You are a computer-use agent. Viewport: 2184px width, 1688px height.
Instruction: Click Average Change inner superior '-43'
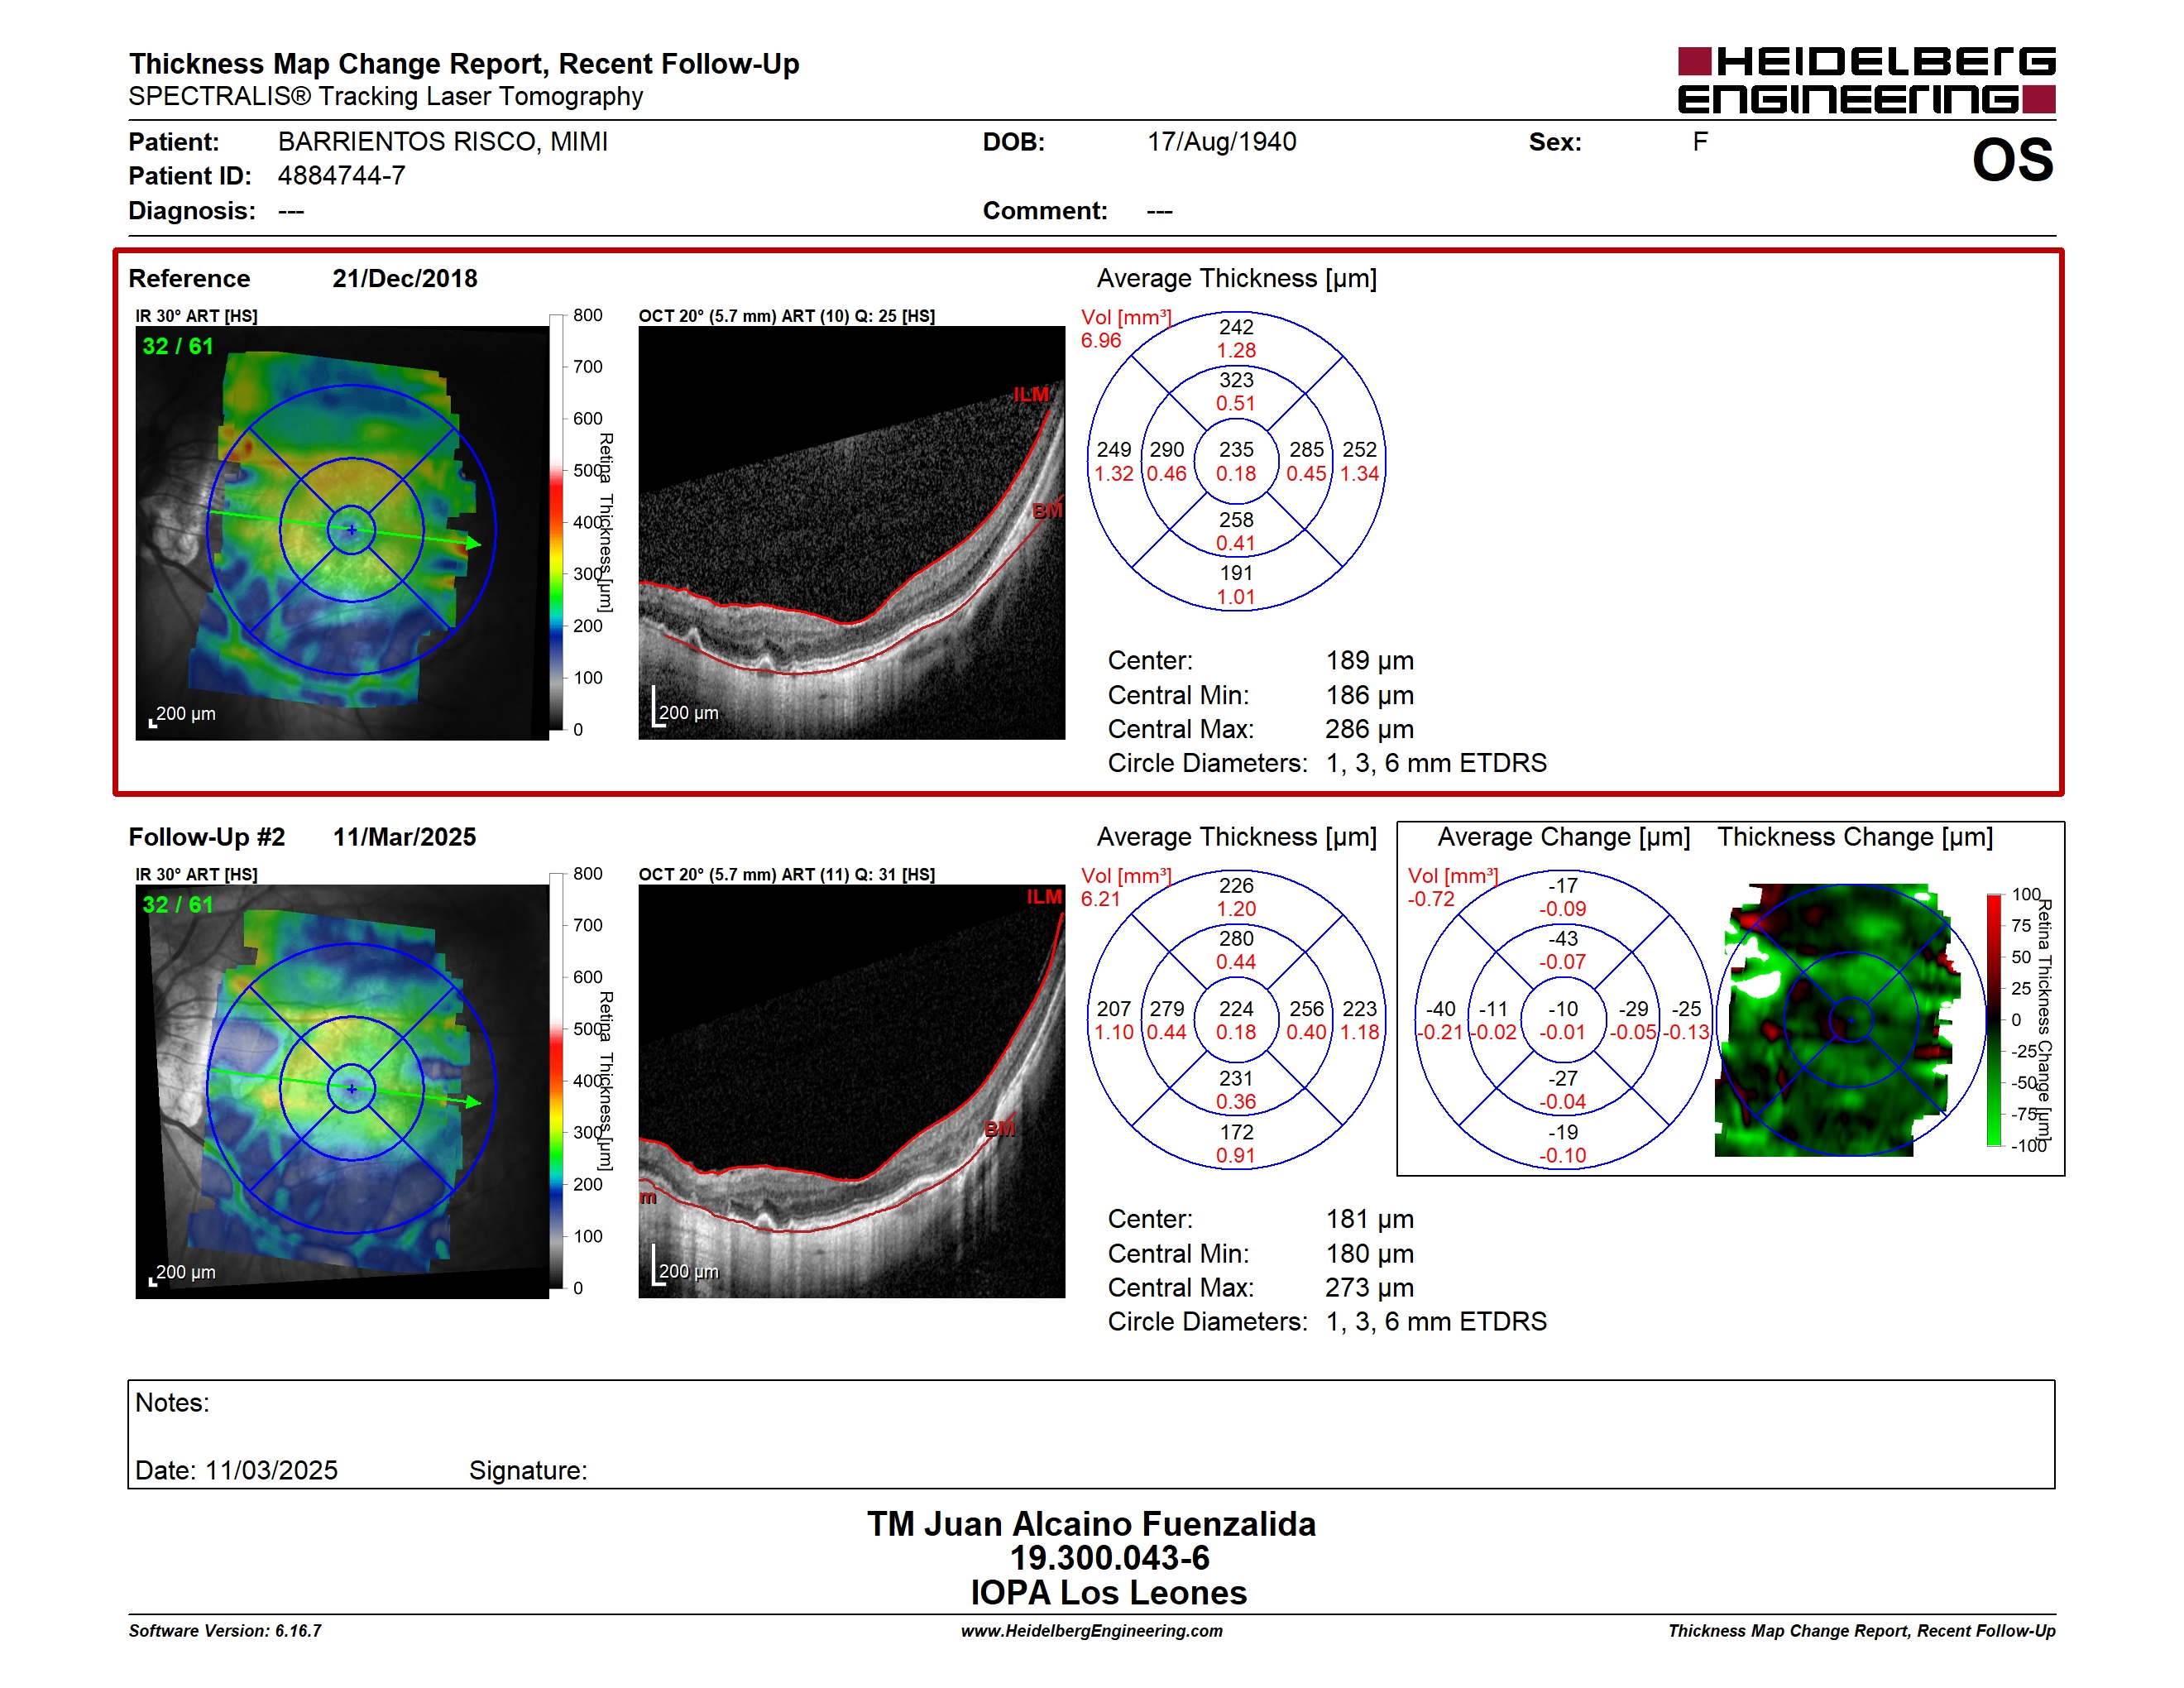click(x=1563, y=939)
